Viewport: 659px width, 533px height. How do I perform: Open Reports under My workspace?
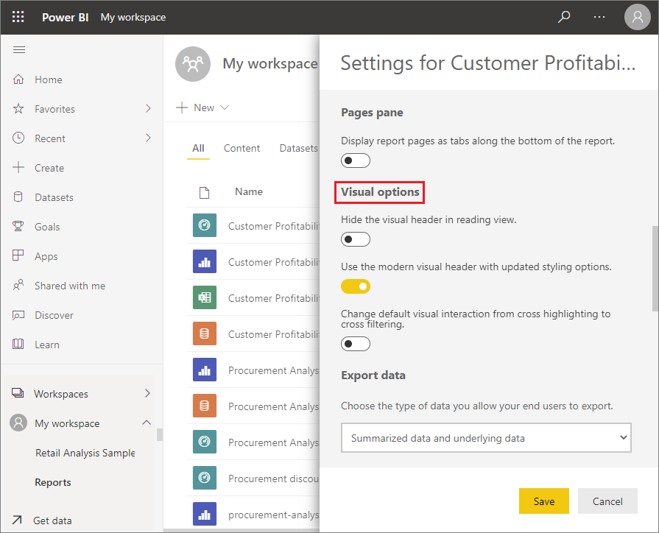tap(53, 482)
